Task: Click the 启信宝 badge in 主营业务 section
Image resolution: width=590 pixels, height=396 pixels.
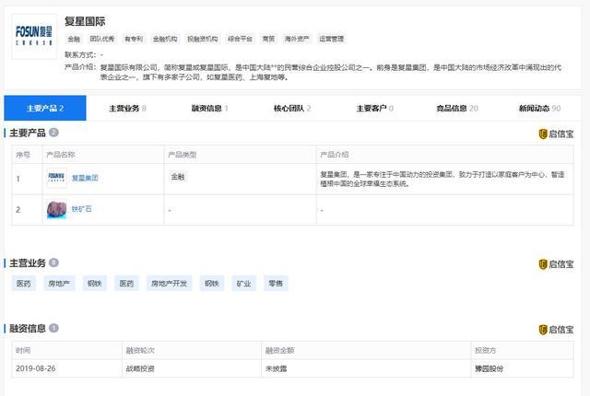Action: pos(556,264)
